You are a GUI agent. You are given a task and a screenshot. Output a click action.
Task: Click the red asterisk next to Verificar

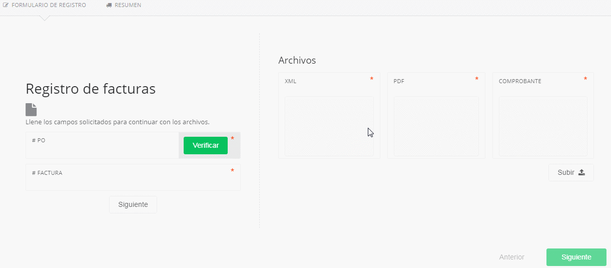(x=232, y=139)
